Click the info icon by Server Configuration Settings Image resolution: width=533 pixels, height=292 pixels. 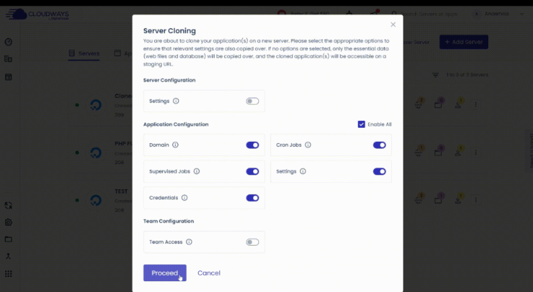tap(176, 101)
